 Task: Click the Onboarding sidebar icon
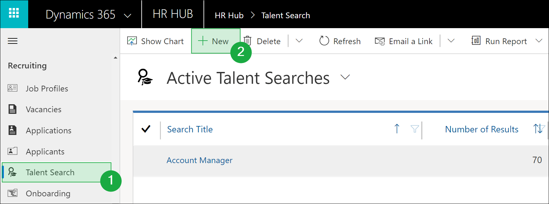point(12,193)
